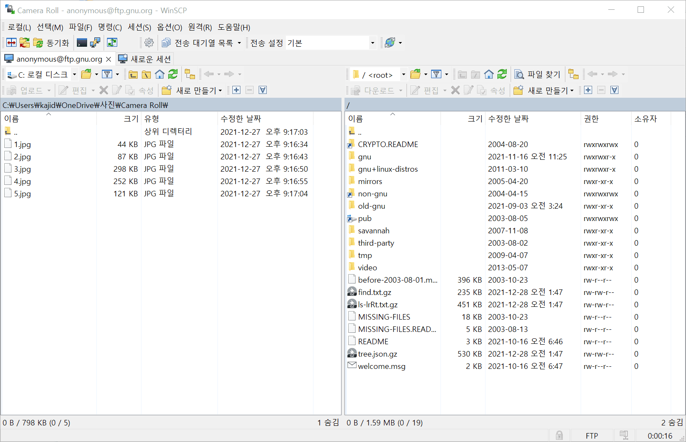Sort local files by 수정한 날짜 column
The height and width of the screenshot is (442, 686).
point(265,119)
